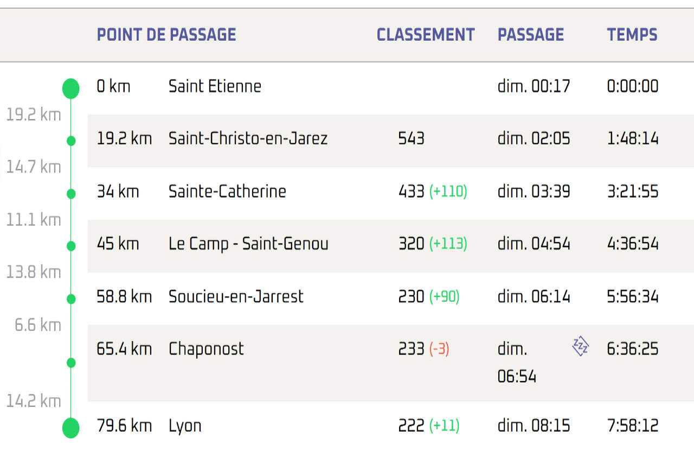Image resolution: width=694 pixels, height=463 pixels.
Task: Open the Sainte-Catherine checkpoint name
Action: click(x=227, y=191)
